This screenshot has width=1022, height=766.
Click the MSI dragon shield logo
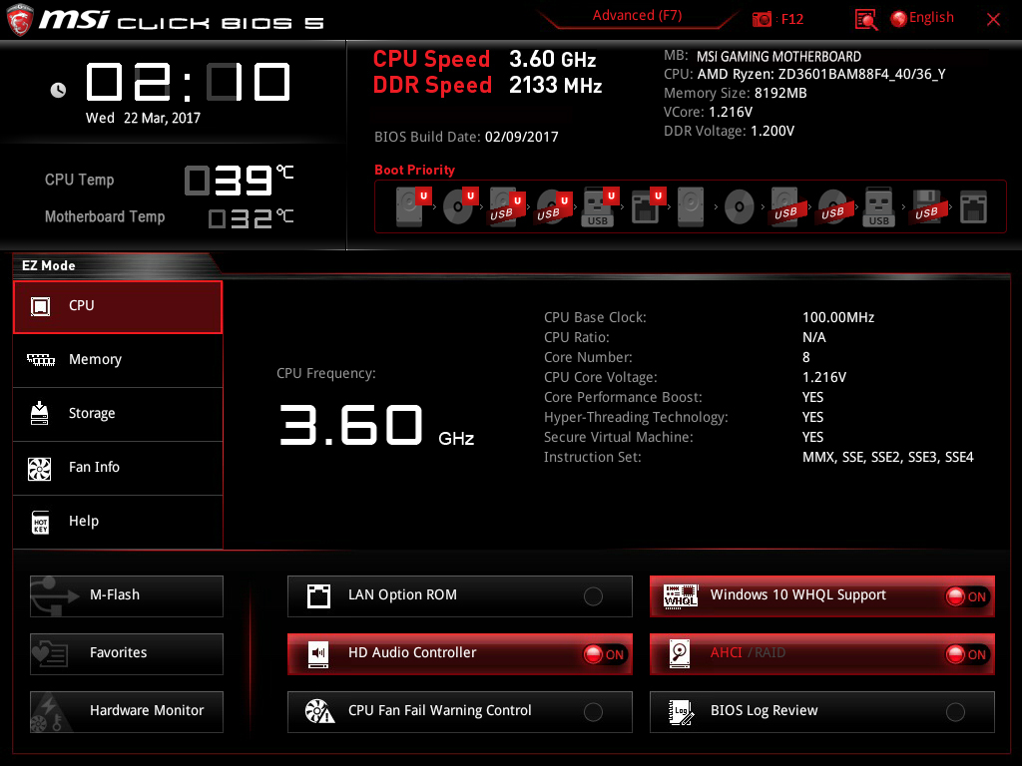pyautogui.click(x=20, y=20)
